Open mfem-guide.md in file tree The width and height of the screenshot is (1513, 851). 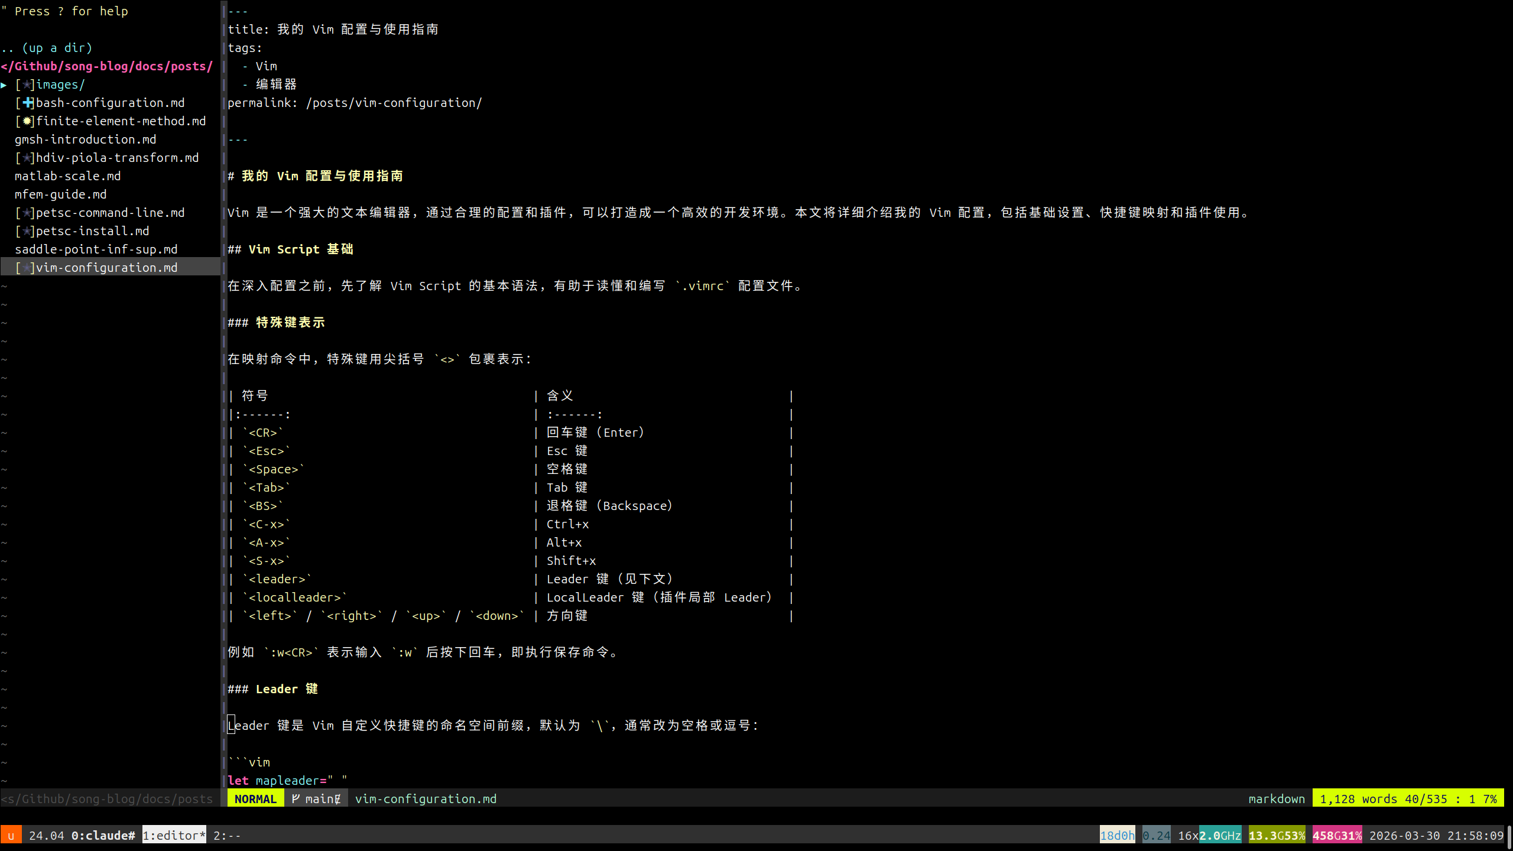click(x=60, y=195)
